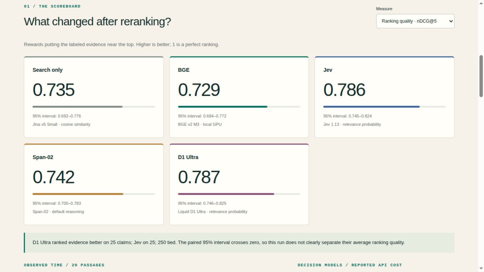Click the 0.735 score value
This screenshot has width=484, height=272.
coord(54,90)
